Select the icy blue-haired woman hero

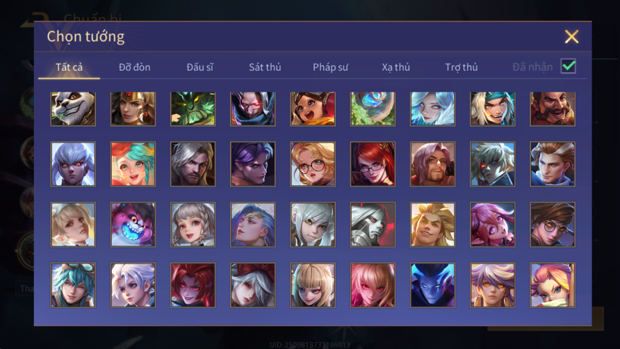pos(432,109)
